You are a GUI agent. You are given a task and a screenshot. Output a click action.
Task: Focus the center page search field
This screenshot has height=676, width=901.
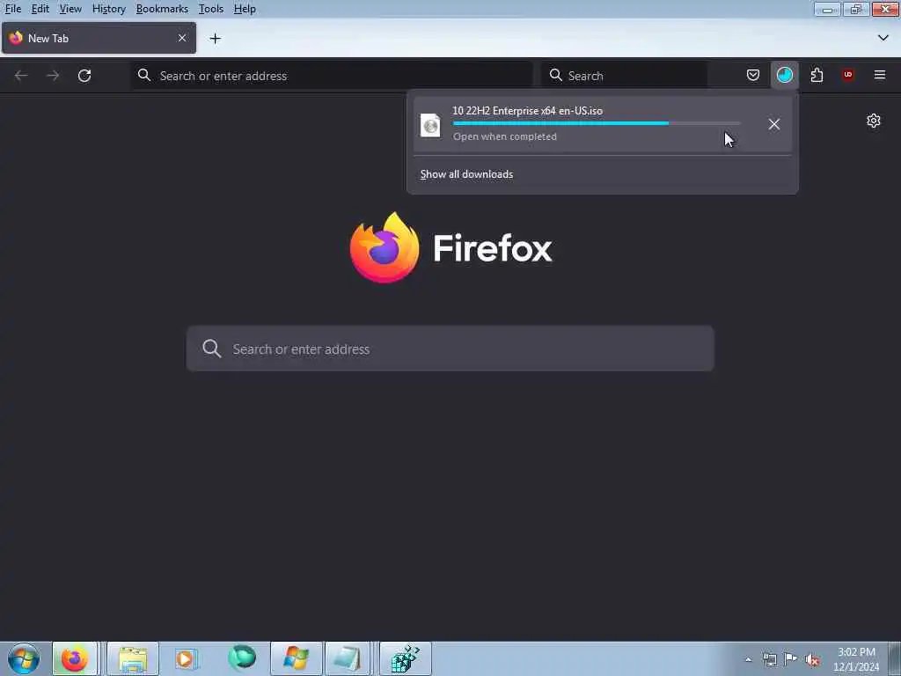tap(450, 349)
